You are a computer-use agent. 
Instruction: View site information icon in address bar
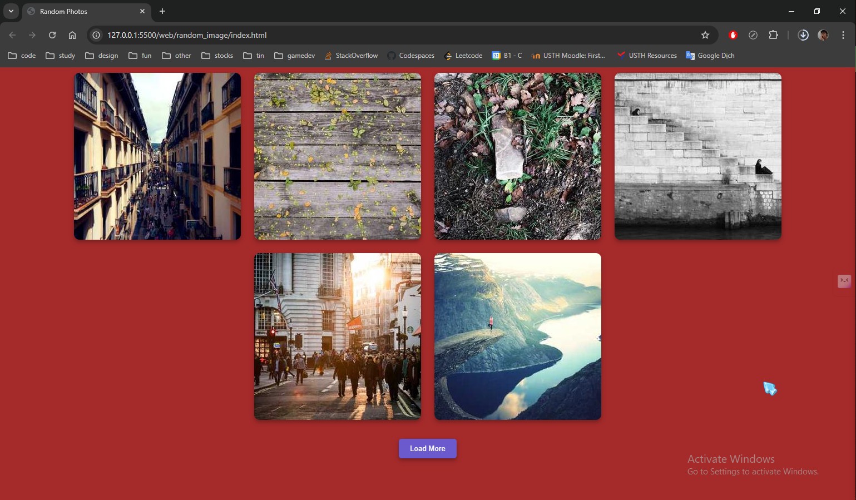(x=96, y=35)
